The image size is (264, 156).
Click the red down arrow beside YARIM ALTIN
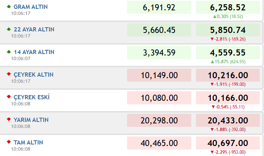point(9,120)
